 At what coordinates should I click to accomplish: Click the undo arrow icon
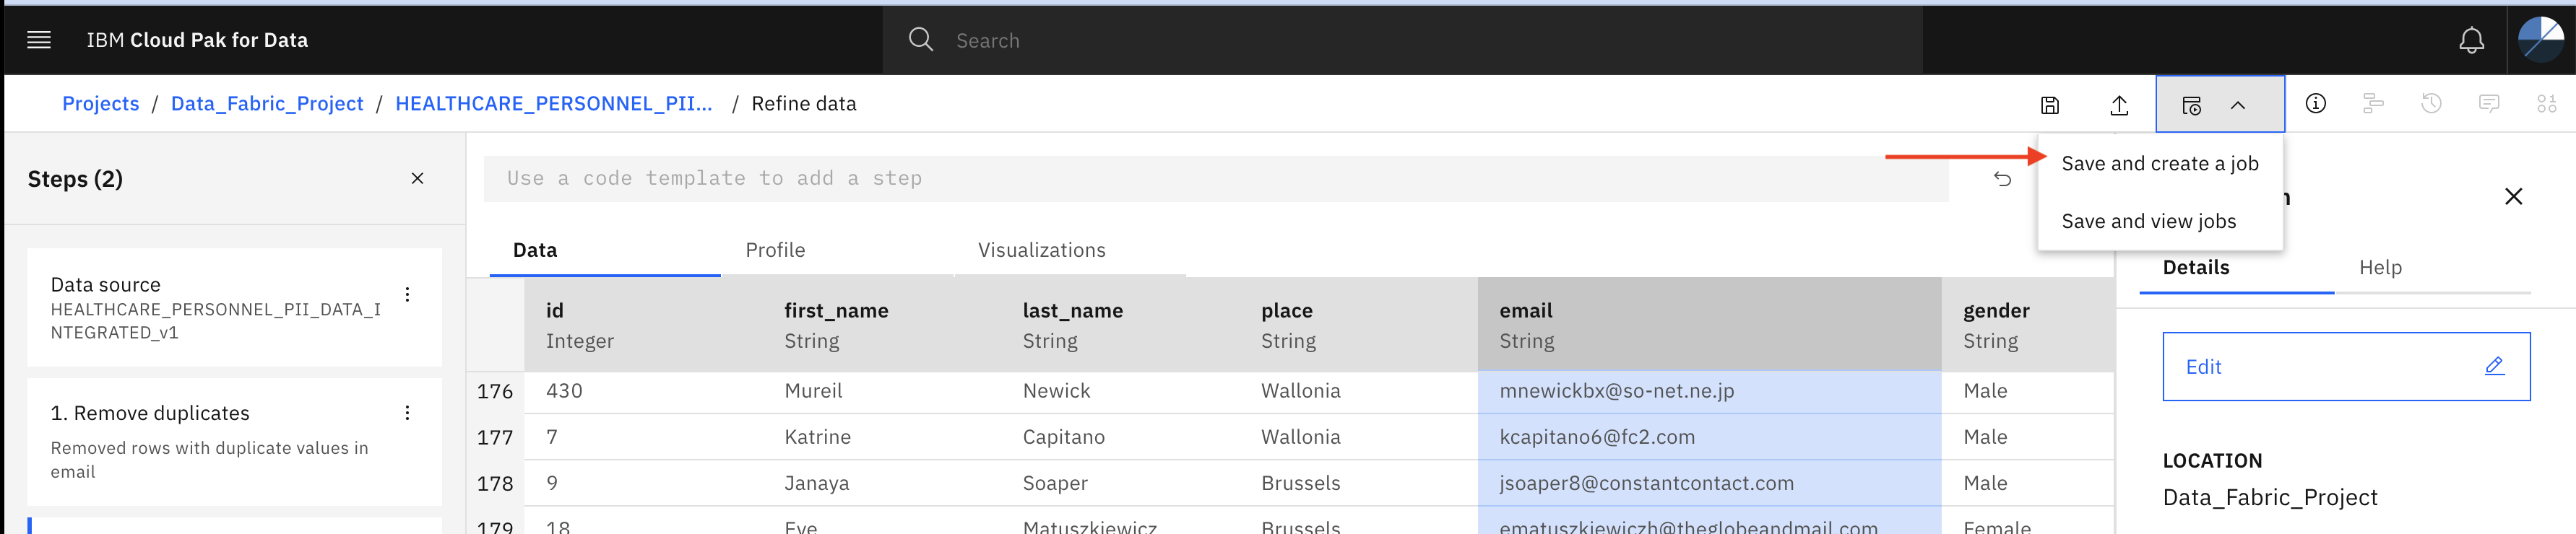pyautogui.click(x=2002, y=179)
